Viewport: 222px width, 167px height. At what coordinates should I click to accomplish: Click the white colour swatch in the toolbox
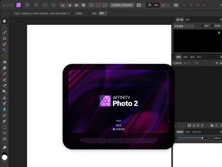tap(4, 157)
